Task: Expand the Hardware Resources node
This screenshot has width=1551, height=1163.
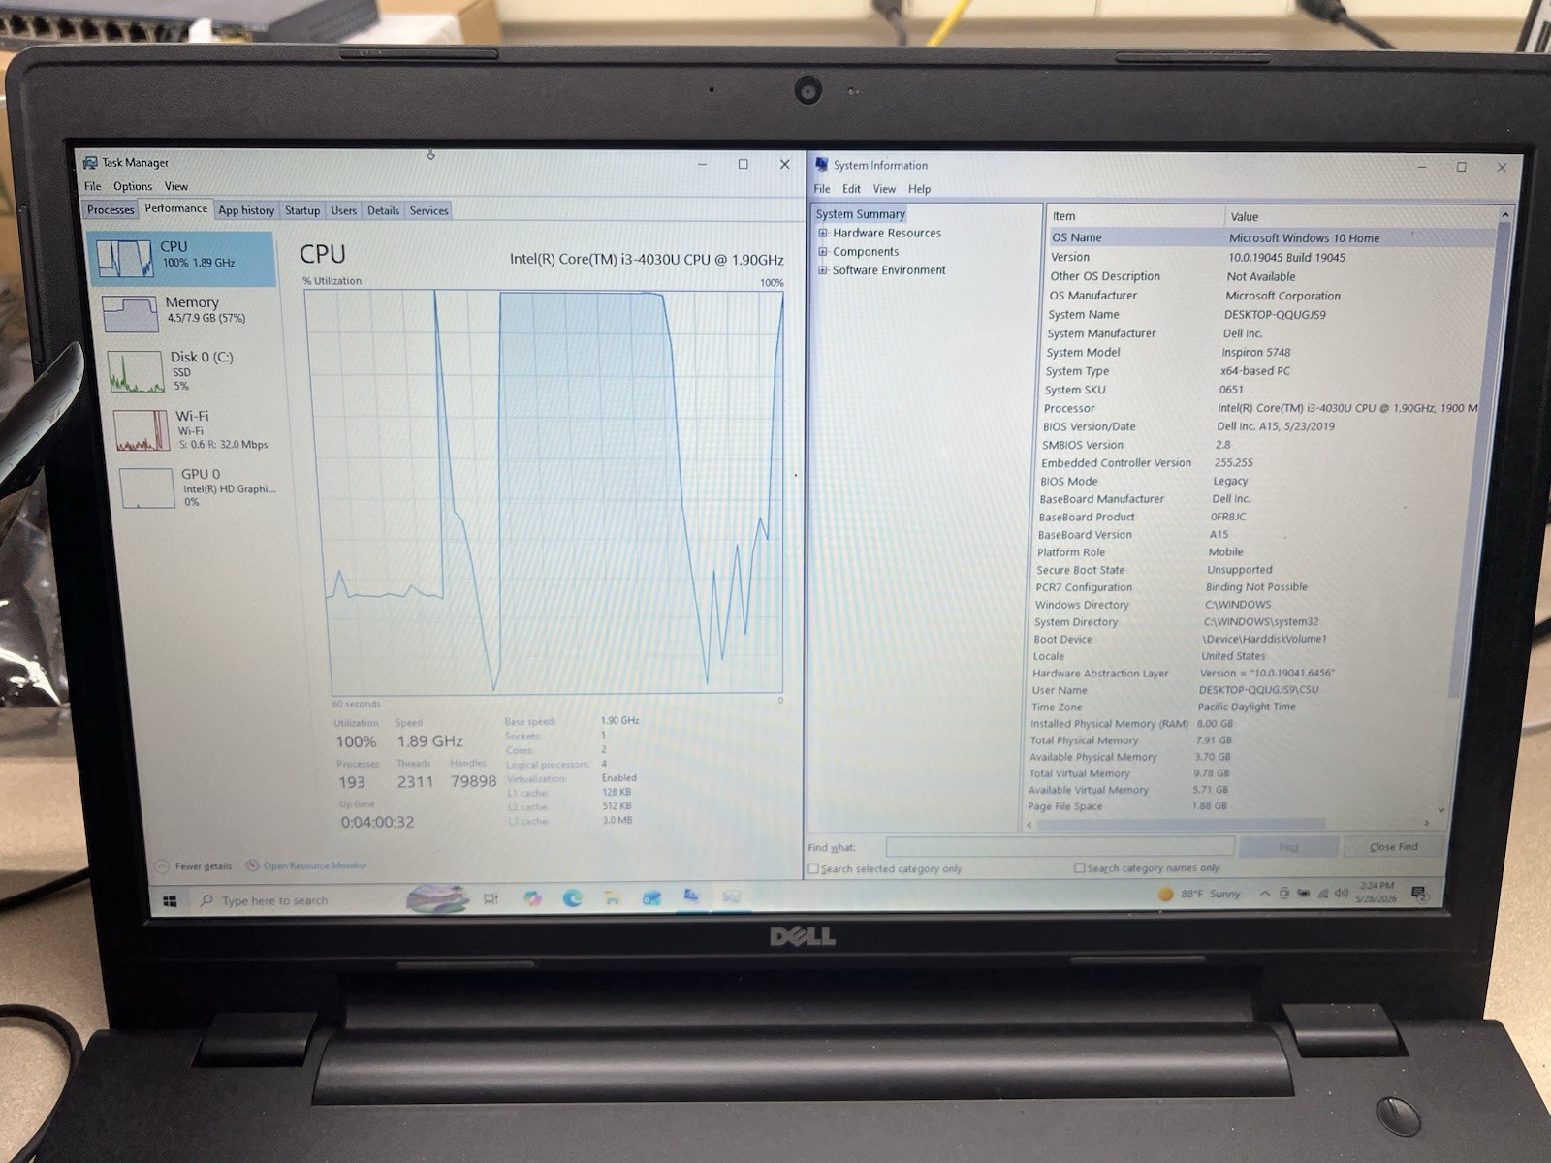Action: (823, 233)
